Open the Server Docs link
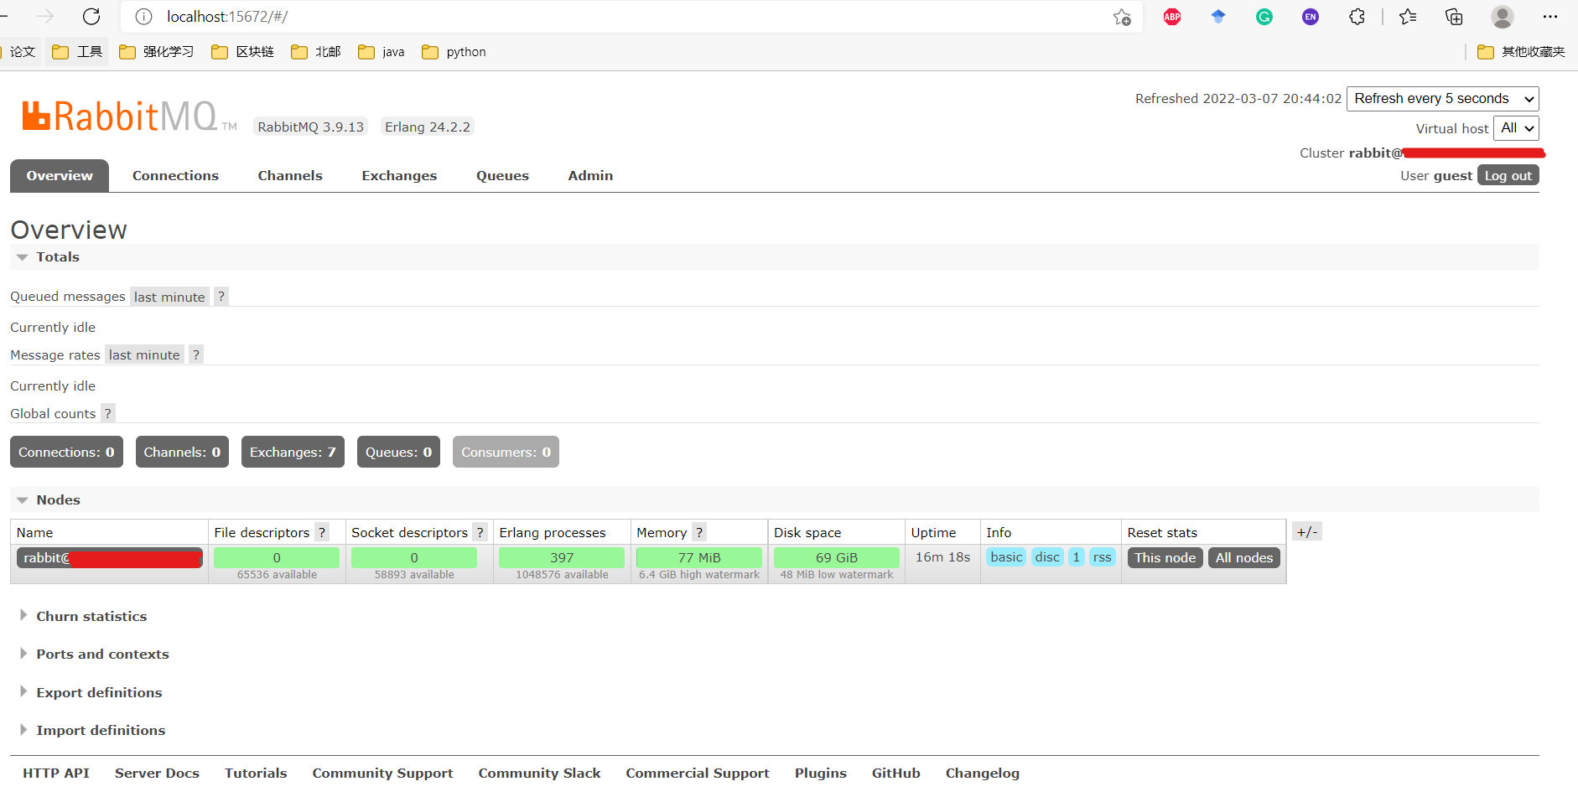The image size is (1578, 802). pyautogui.click(x=157, y=774)
